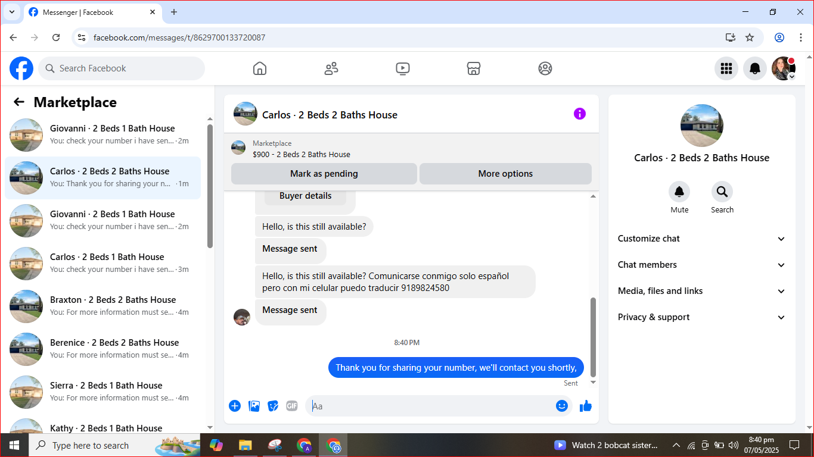Click the conversation list scrollbar
Image resolution: width=814 pixels, height=457 pixels.
(x=210, y=186)
